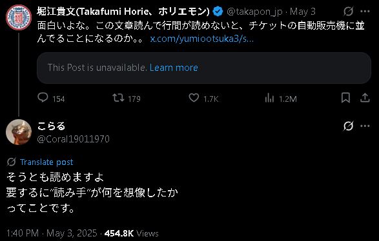This screenshot has height=241, width=379.
Task: Like the post with 1.7K likes
Action: (194, 98)
